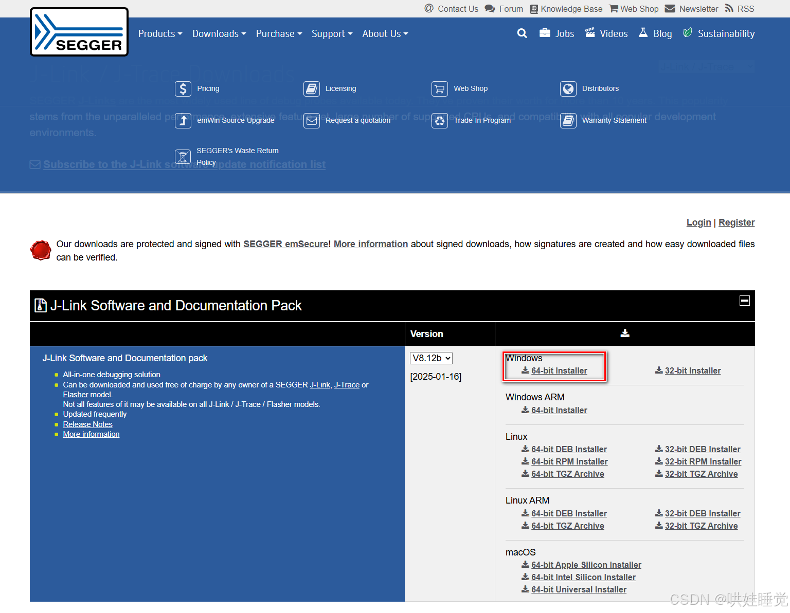The image size is (790, 613).
Task: Click the Knowledge Base icon
Action: point(534,9)
